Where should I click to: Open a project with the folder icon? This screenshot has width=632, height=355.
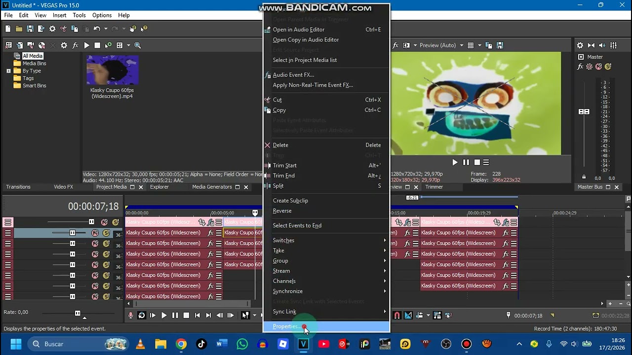[x=19, y=29]
